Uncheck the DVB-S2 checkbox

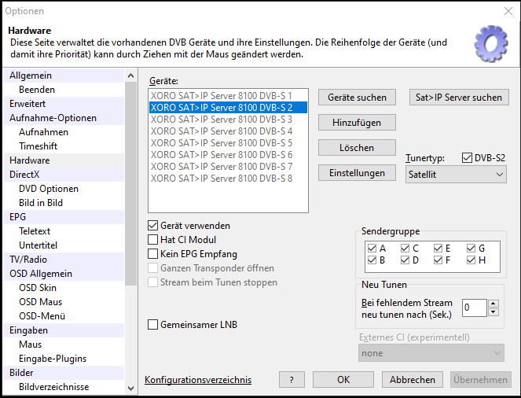point(468,158)
